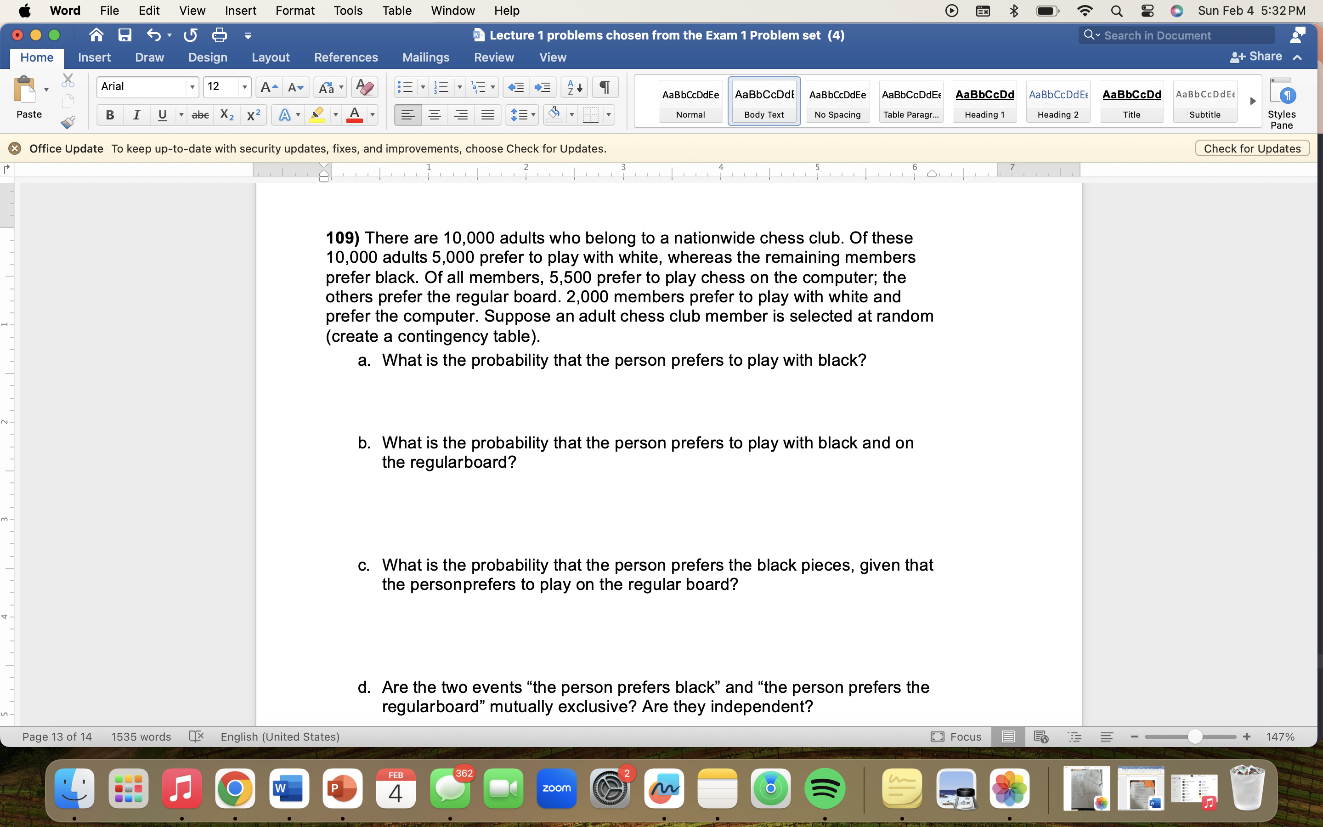This screenshot has height=827, width=1323.
Task: Click the Format Painter brush icon
Action: (68, 122)
